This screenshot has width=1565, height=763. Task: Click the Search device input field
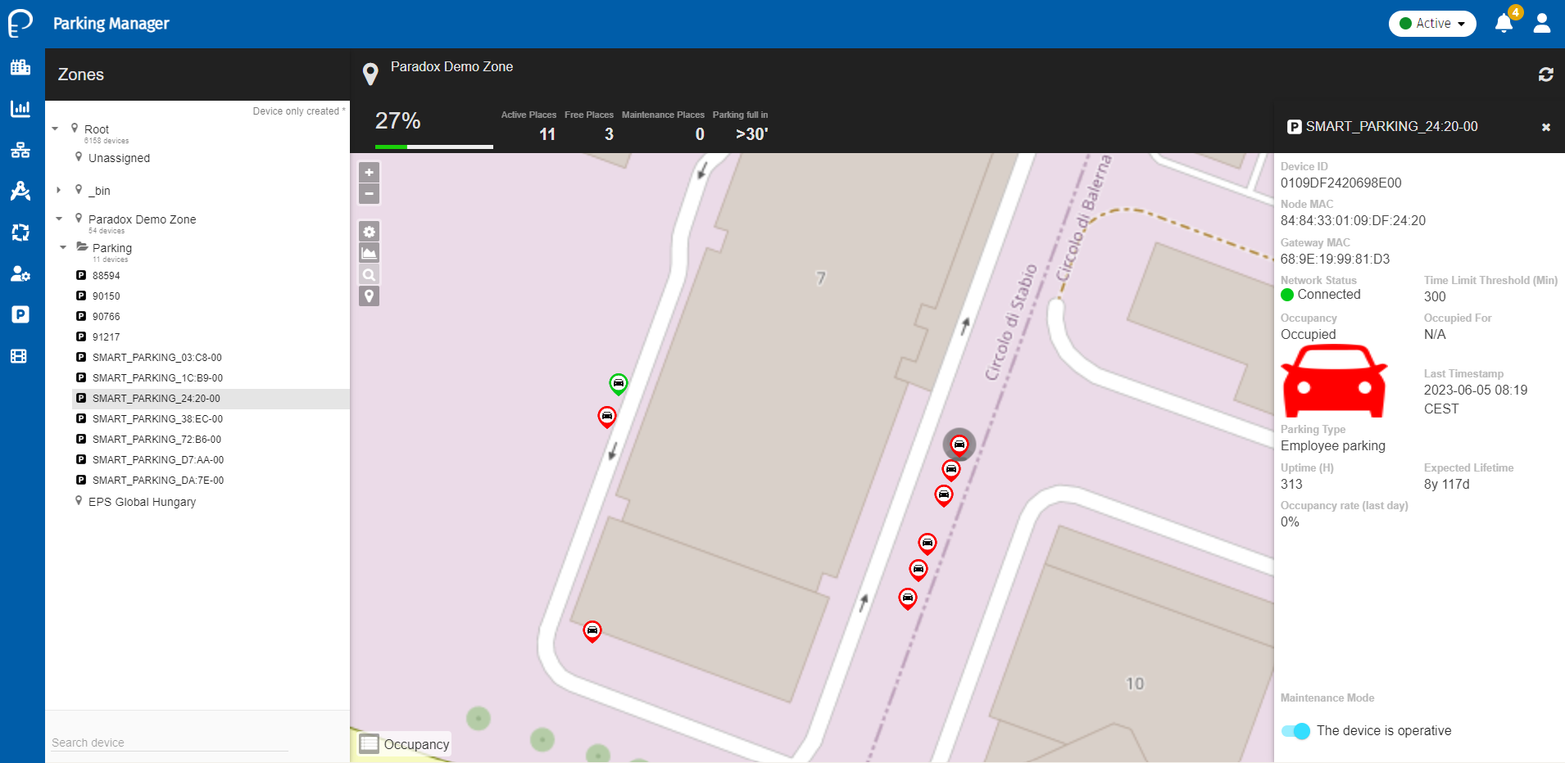click(x=170, y=743)
